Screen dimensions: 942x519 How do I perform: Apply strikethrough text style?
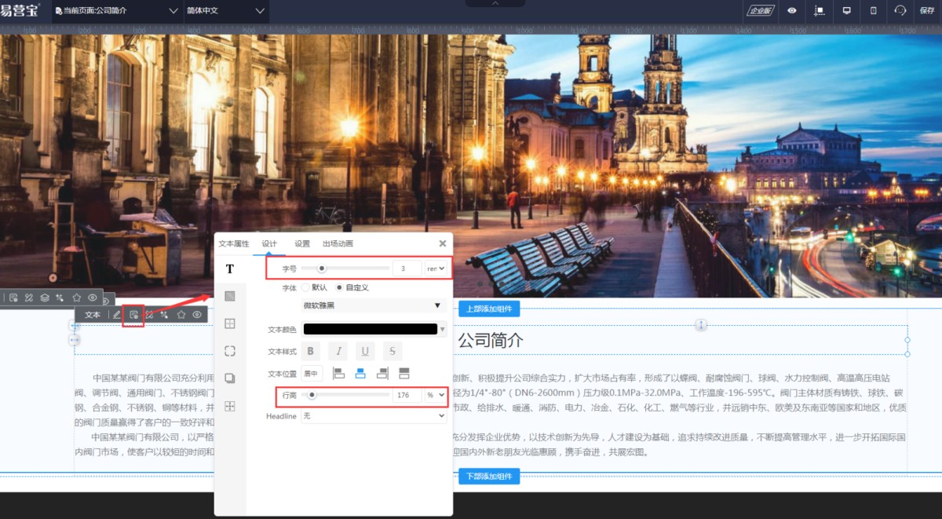pyautogui.click(x=392, y=351)
